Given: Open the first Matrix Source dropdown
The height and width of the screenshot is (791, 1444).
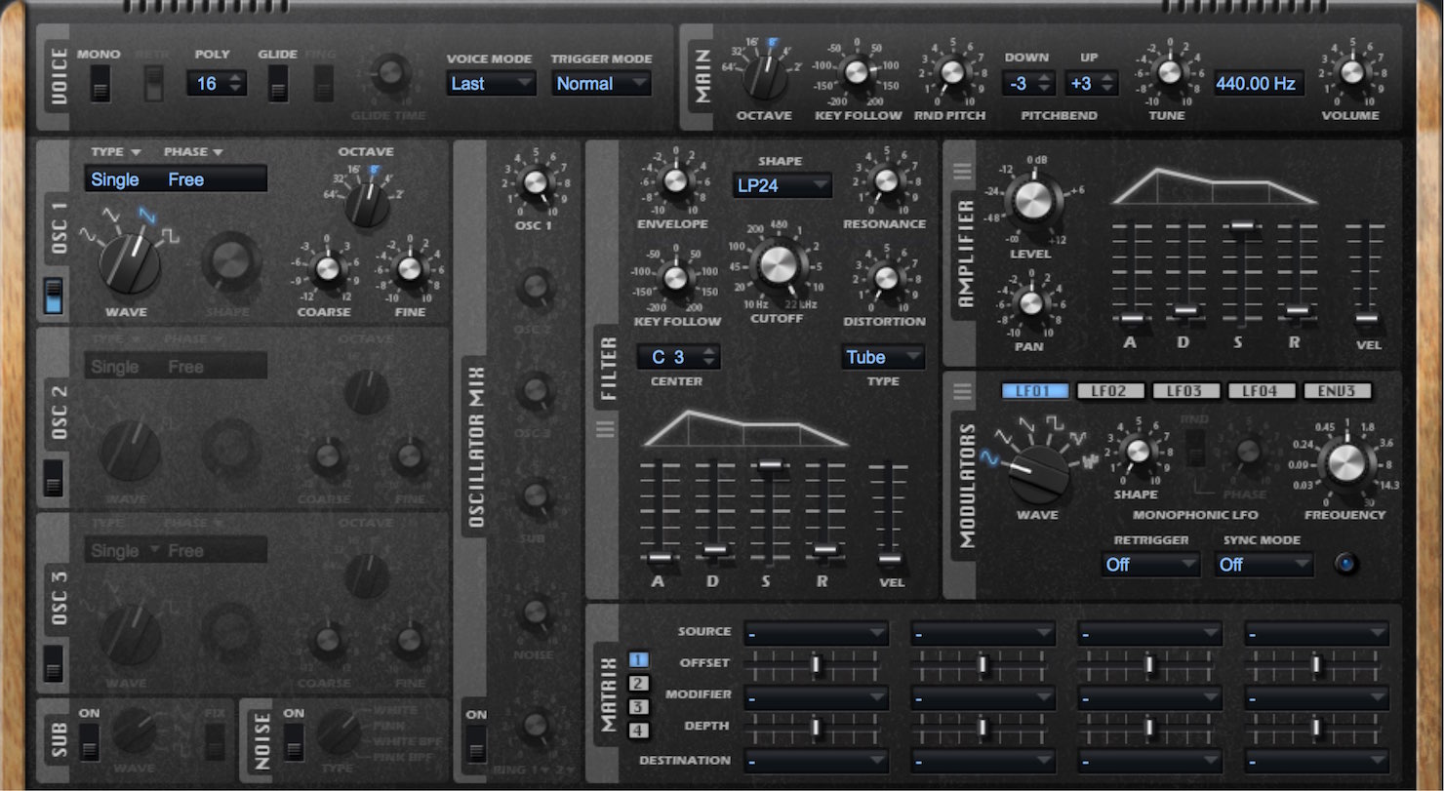Looking at the screenshot, I should click(x=816, y=634).
